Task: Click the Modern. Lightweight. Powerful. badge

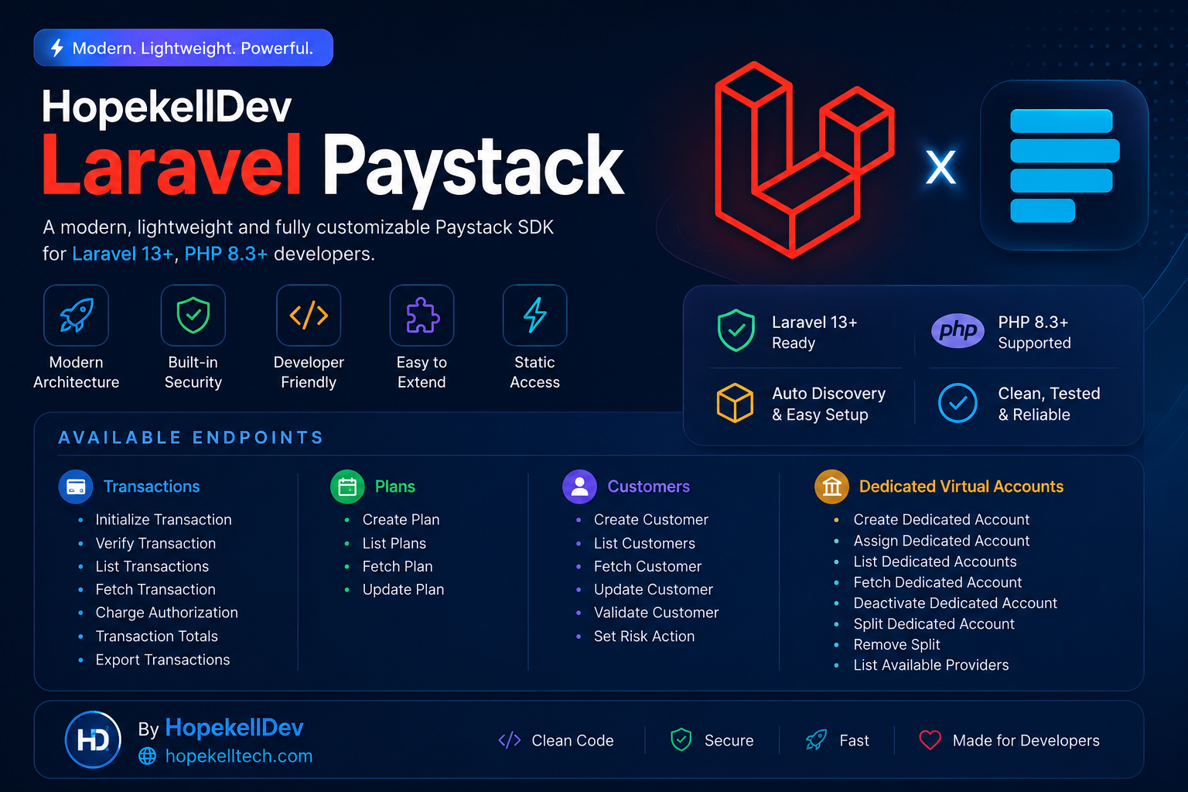Action: pos(183,48)
